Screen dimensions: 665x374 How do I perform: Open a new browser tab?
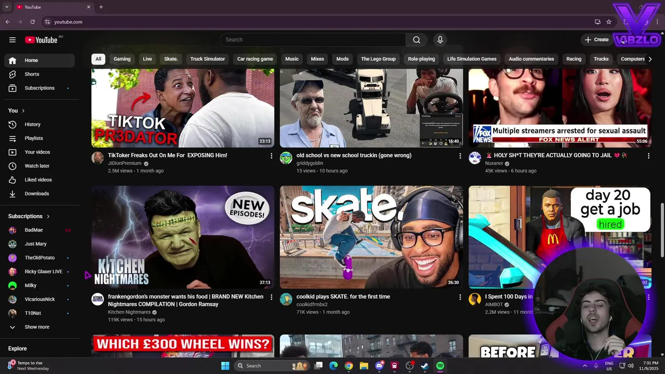101,7
